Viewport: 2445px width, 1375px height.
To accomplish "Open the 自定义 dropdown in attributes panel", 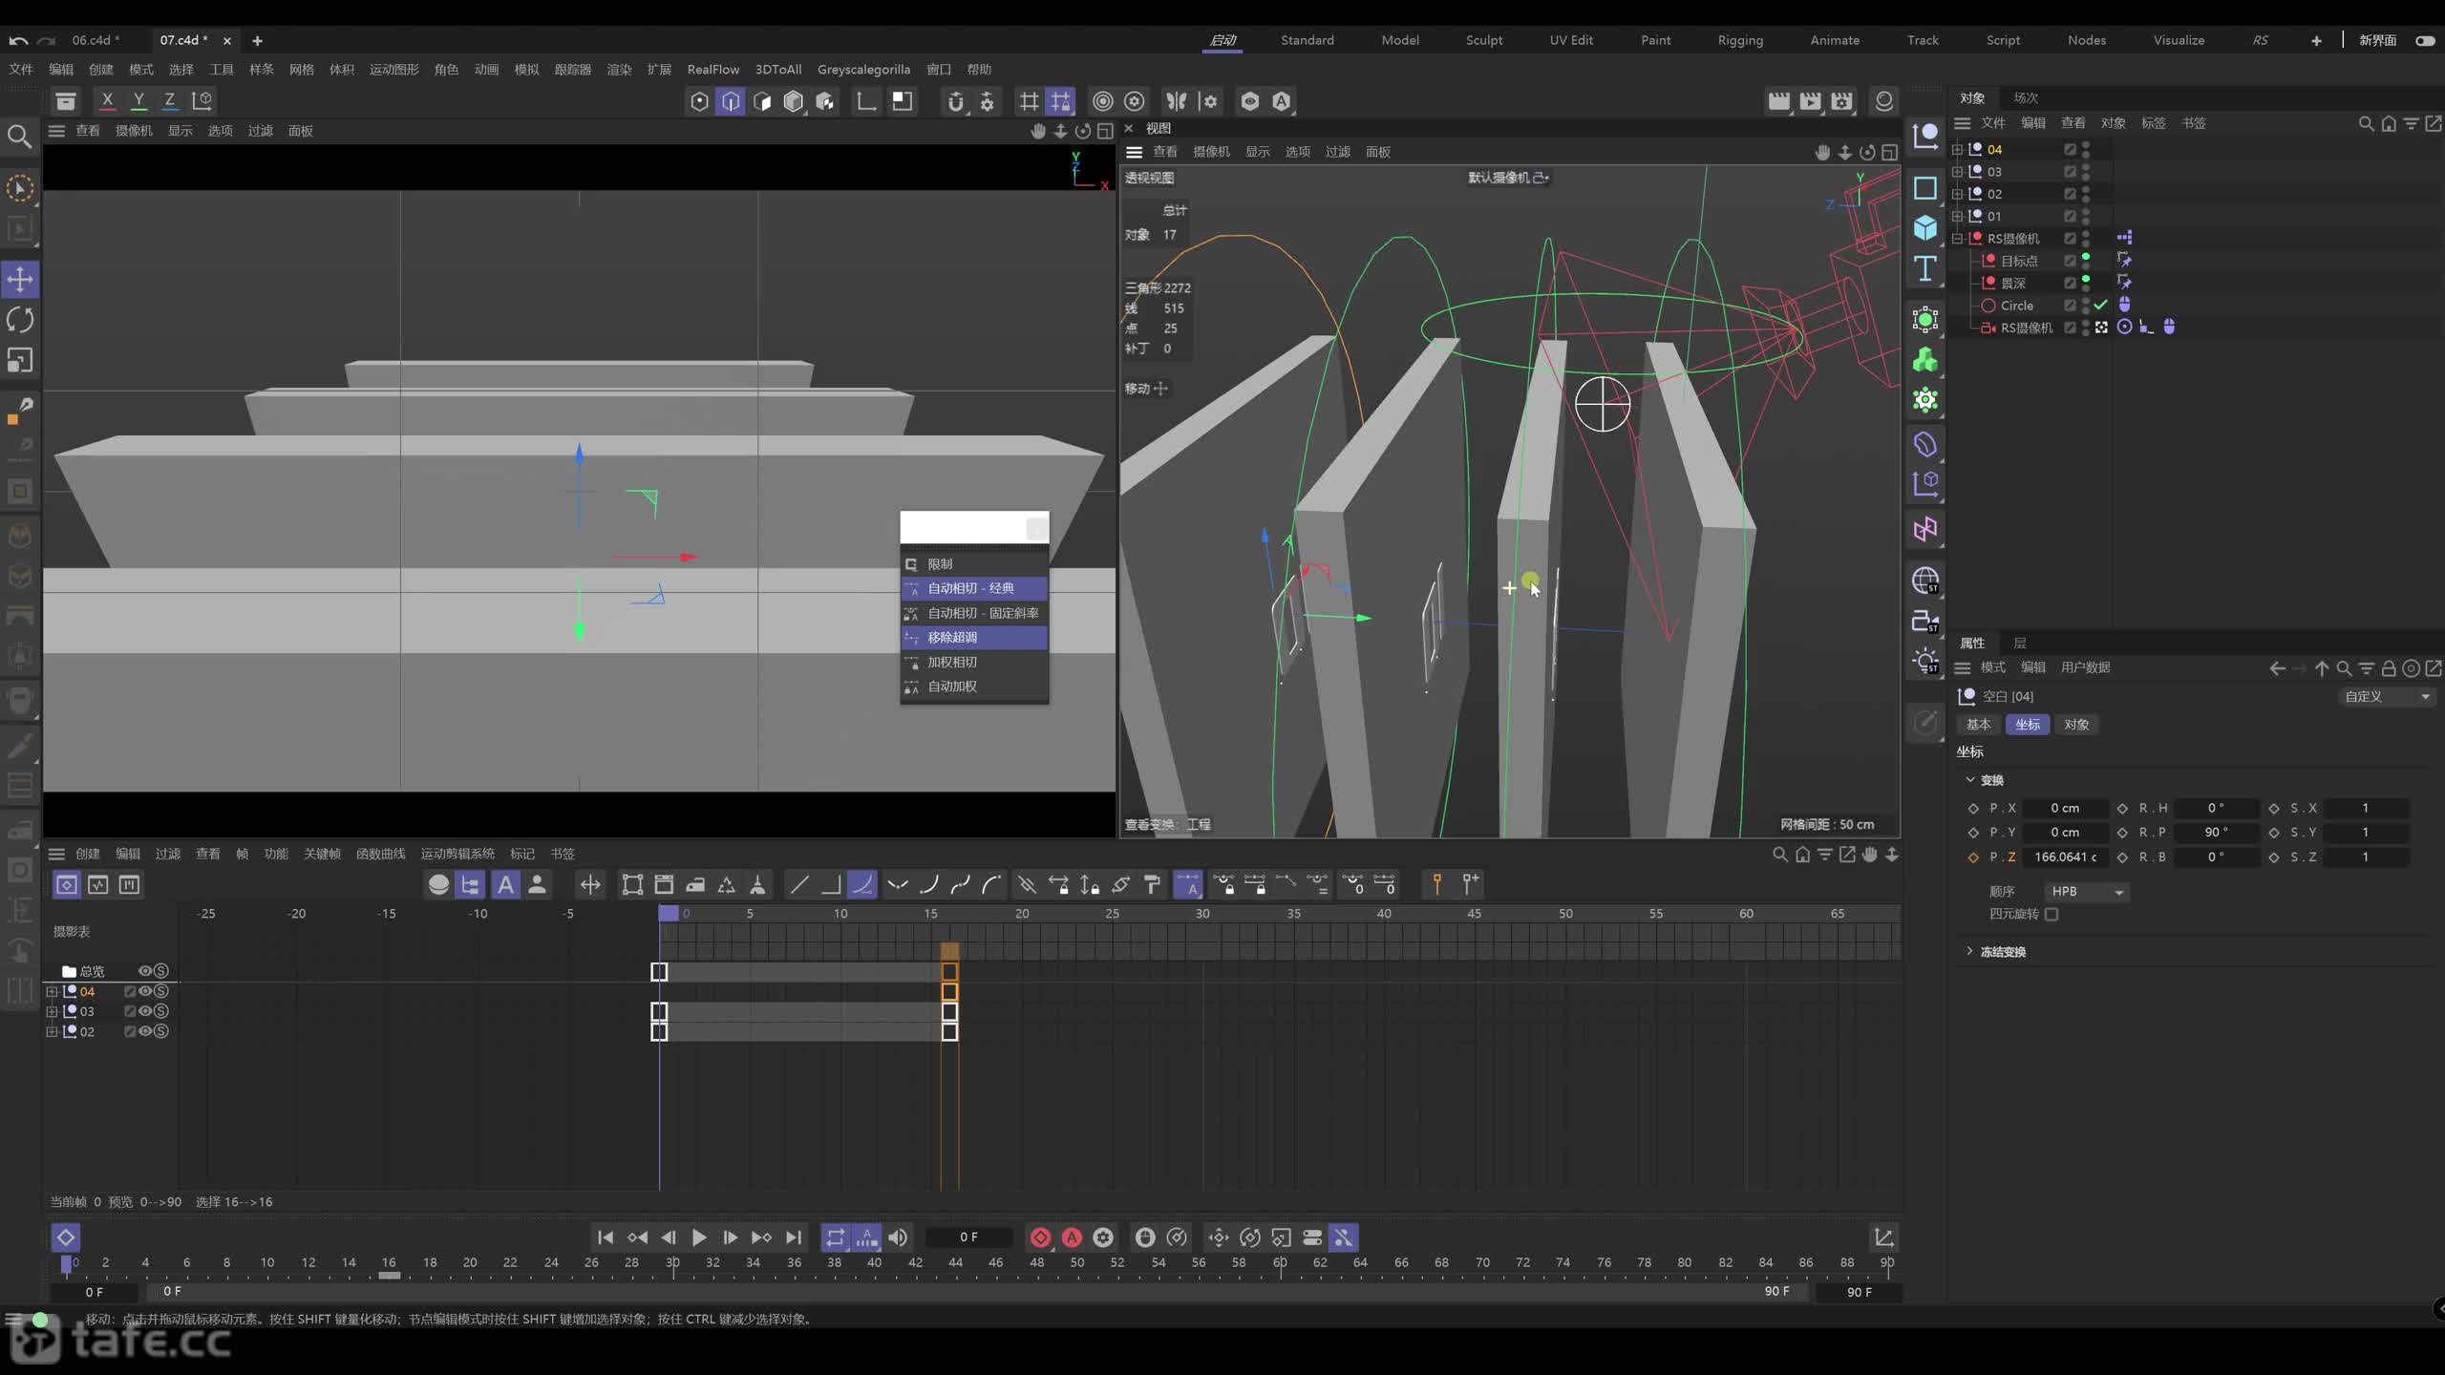I will click(x=2386, y=696).
